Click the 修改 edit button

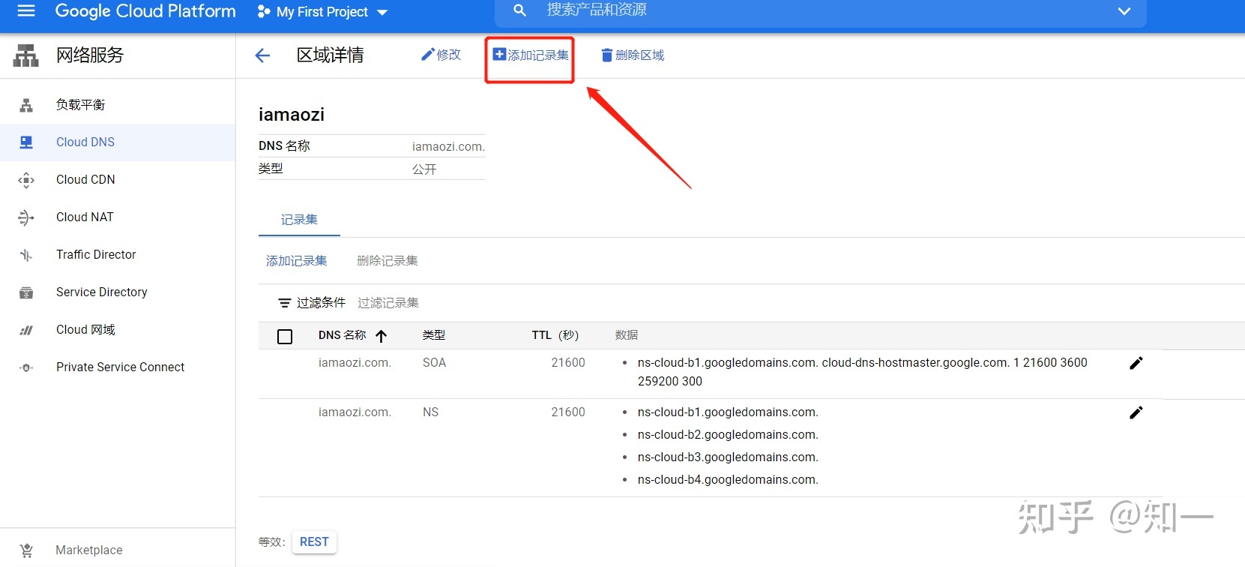point(441,55)
